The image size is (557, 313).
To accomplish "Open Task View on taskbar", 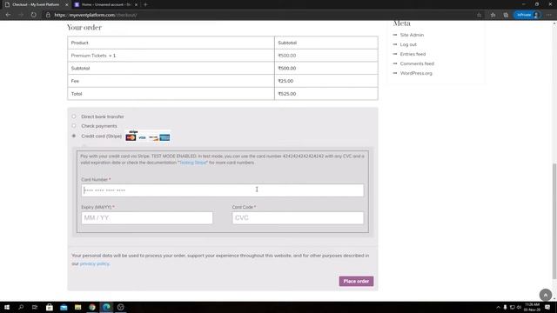I will 35,307.
